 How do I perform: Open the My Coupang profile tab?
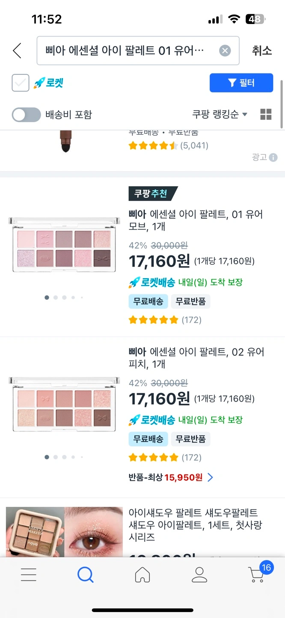[199, 574]
